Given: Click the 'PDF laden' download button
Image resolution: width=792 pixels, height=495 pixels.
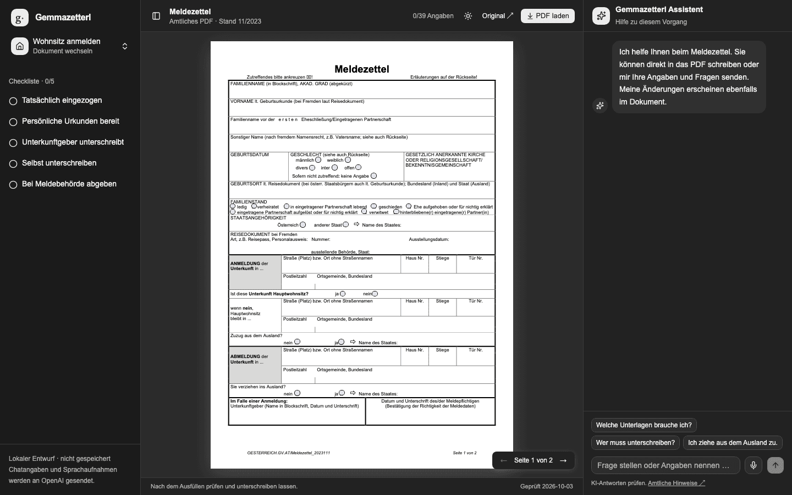Looking at the screenshot, I should pos(548,16).
